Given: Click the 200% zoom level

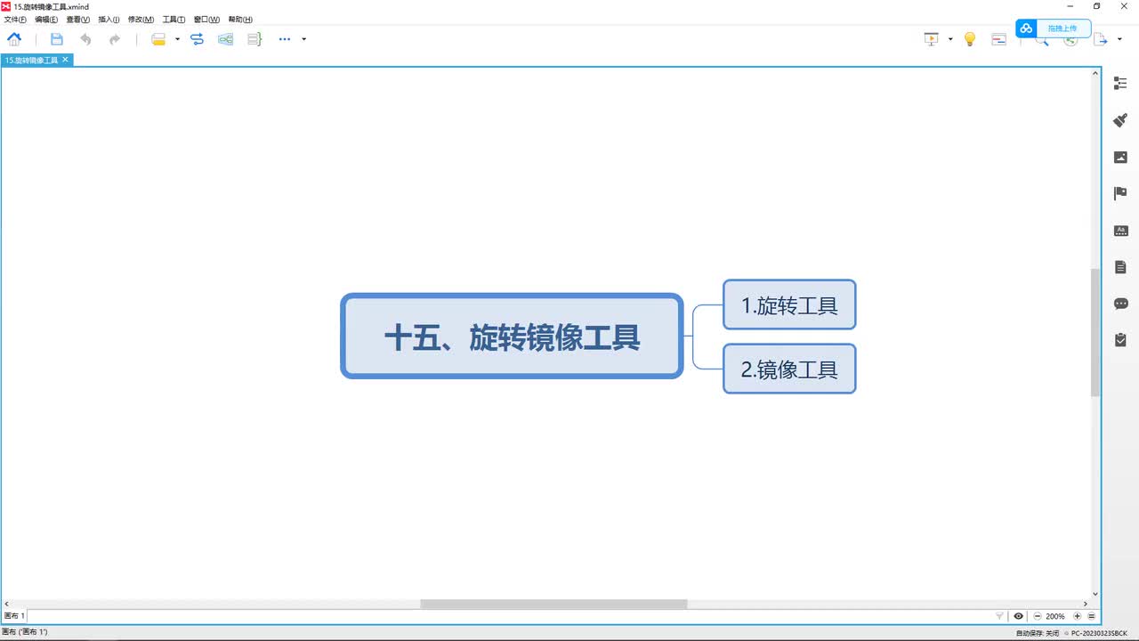Looking at the screenshot, I should point(1055,616).
